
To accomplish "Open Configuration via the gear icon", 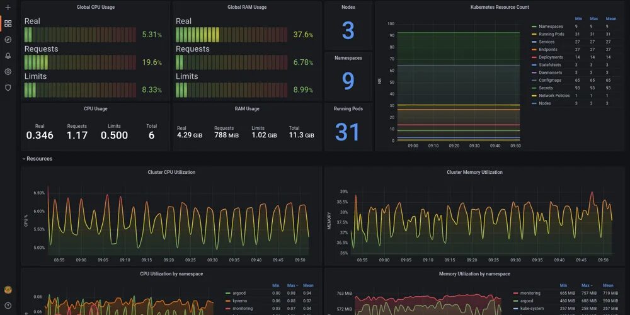I will click(x=8, y=72).
